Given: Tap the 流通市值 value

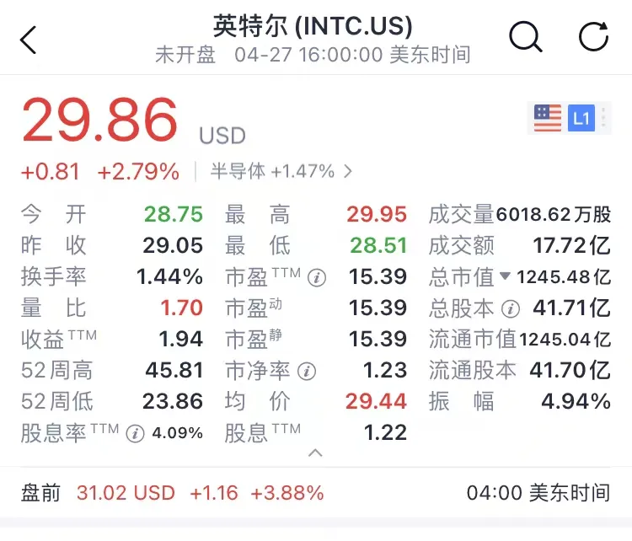Looking at the screenshot, I should point(565,339).
